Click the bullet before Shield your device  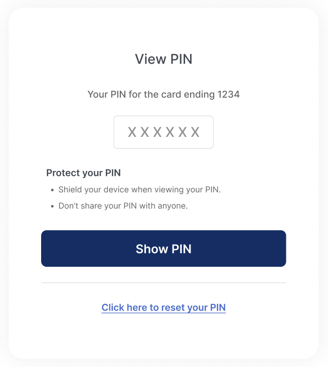click(52, 190)
